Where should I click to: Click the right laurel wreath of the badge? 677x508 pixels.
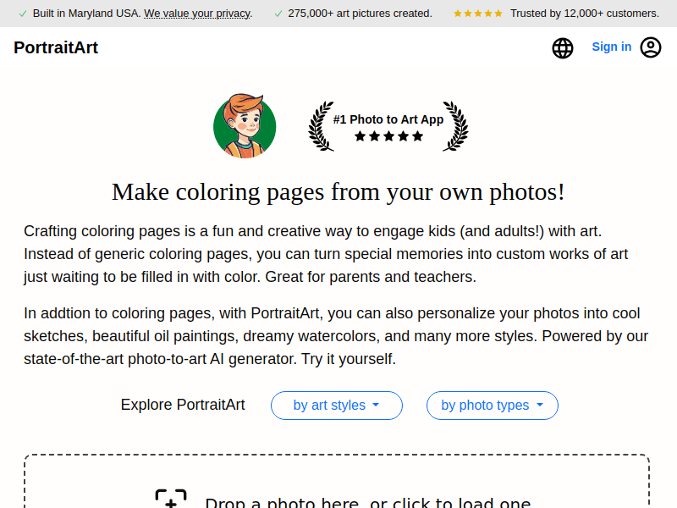455,126
